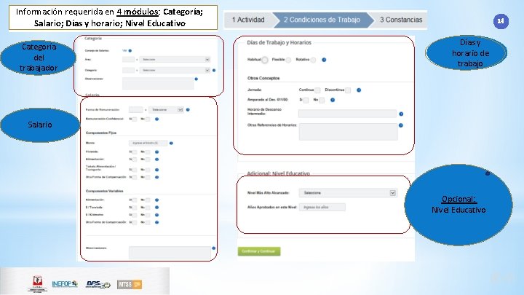Image resolution: width=524 pixels, height=295 pixels.
Task: Open help icon beside Salario Observaciones box
Action: pos(213,248)
